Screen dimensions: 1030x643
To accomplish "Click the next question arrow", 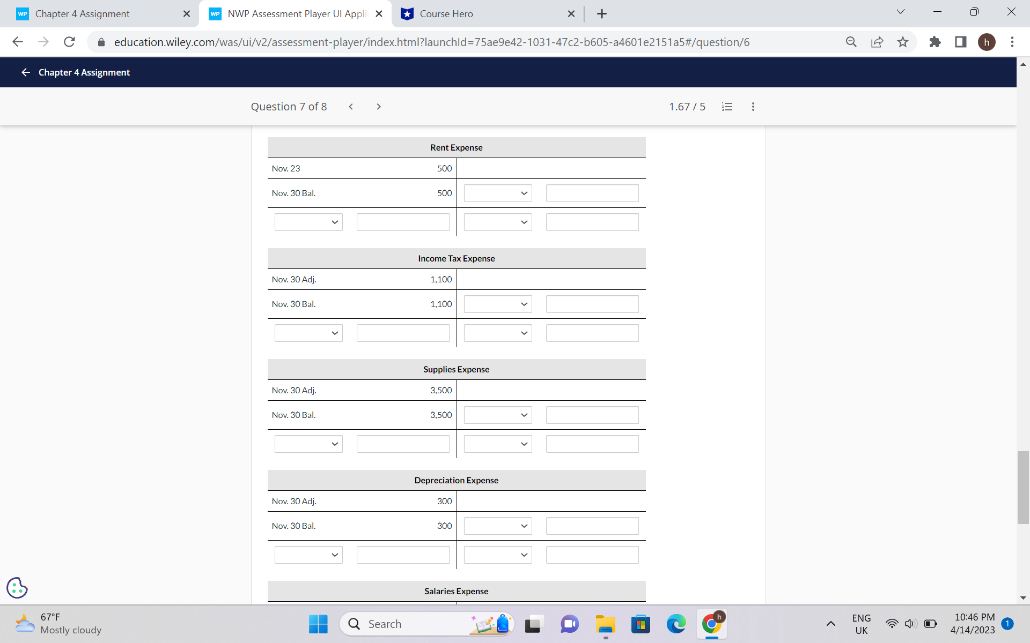I will pos(379,106).
